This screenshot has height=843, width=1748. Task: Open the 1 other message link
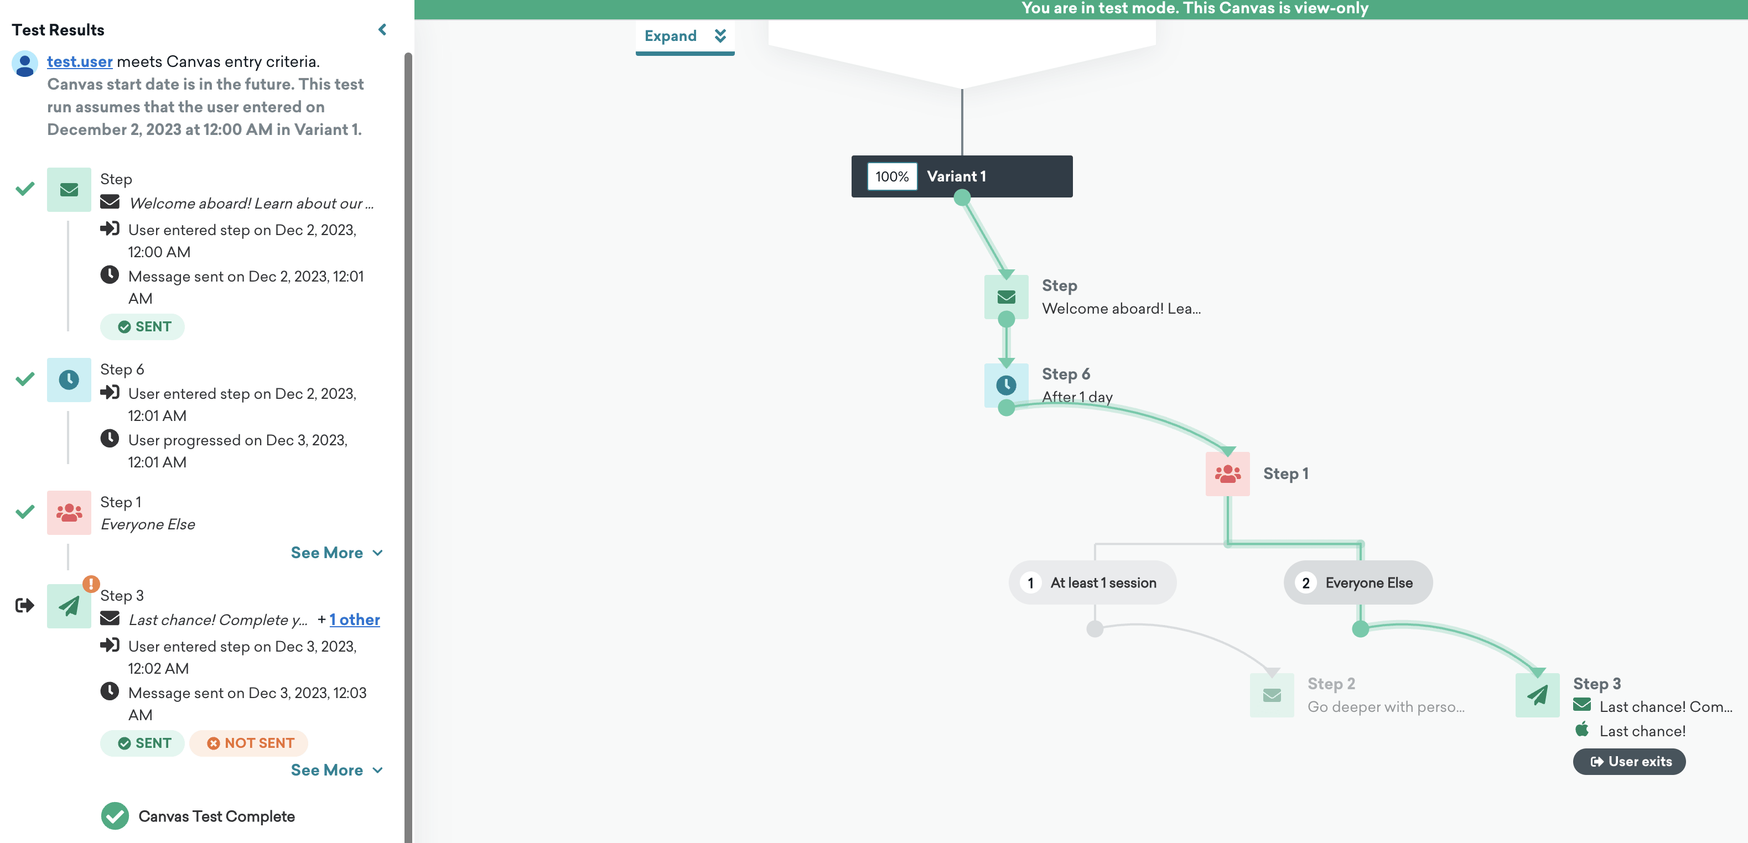pyautogui.click(x=354, y=619)
